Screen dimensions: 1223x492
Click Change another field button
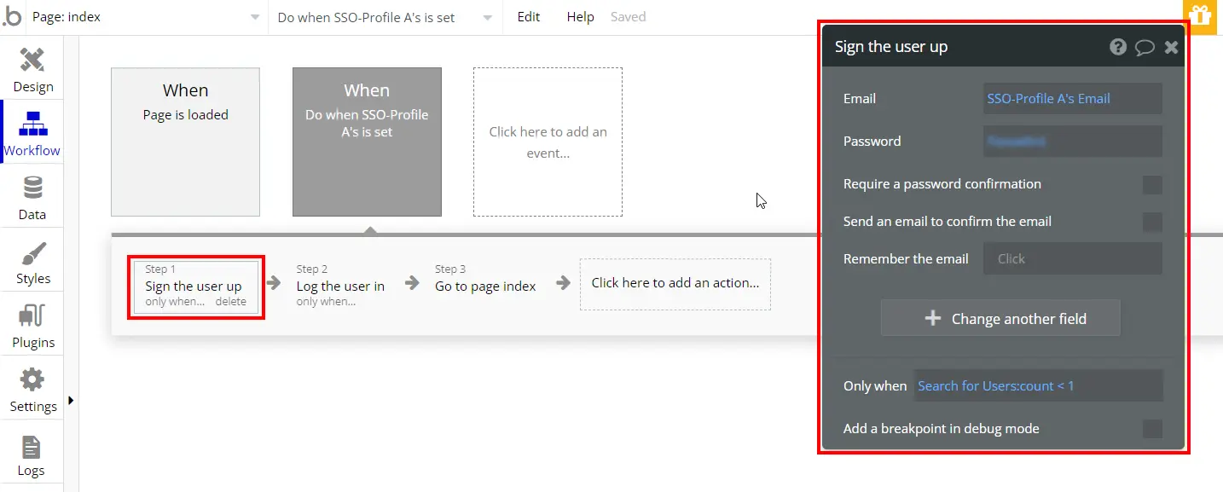coord(1000,319)
